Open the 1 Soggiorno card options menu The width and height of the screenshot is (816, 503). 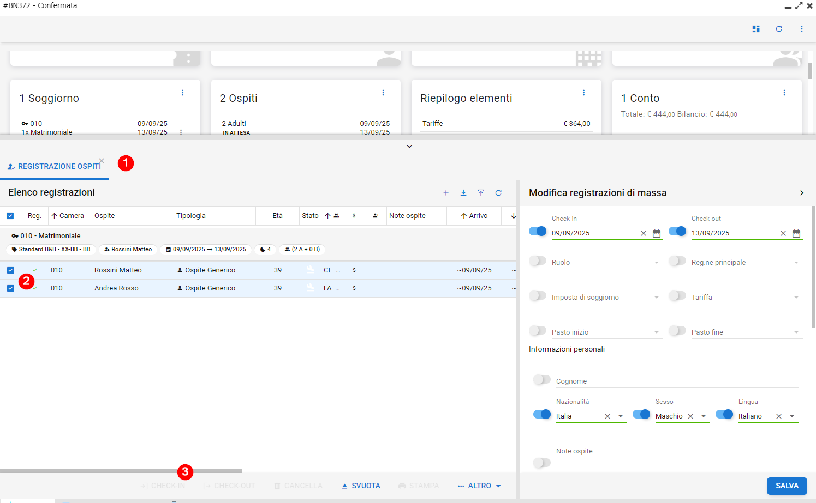[183, 93]
